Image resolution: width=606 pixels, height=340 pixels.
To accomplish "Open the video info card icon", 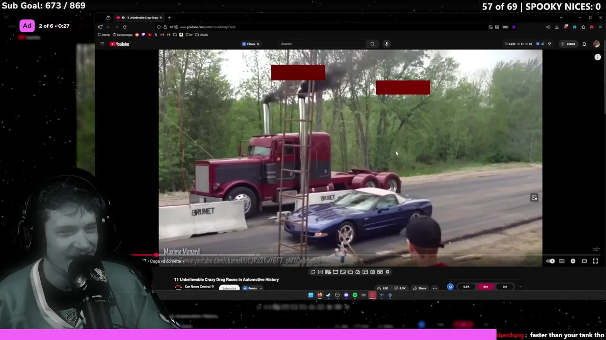I will coord(597,57).
